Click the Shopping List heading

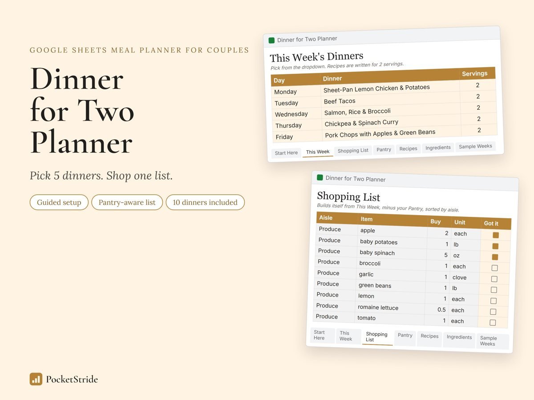pos(348,196)
